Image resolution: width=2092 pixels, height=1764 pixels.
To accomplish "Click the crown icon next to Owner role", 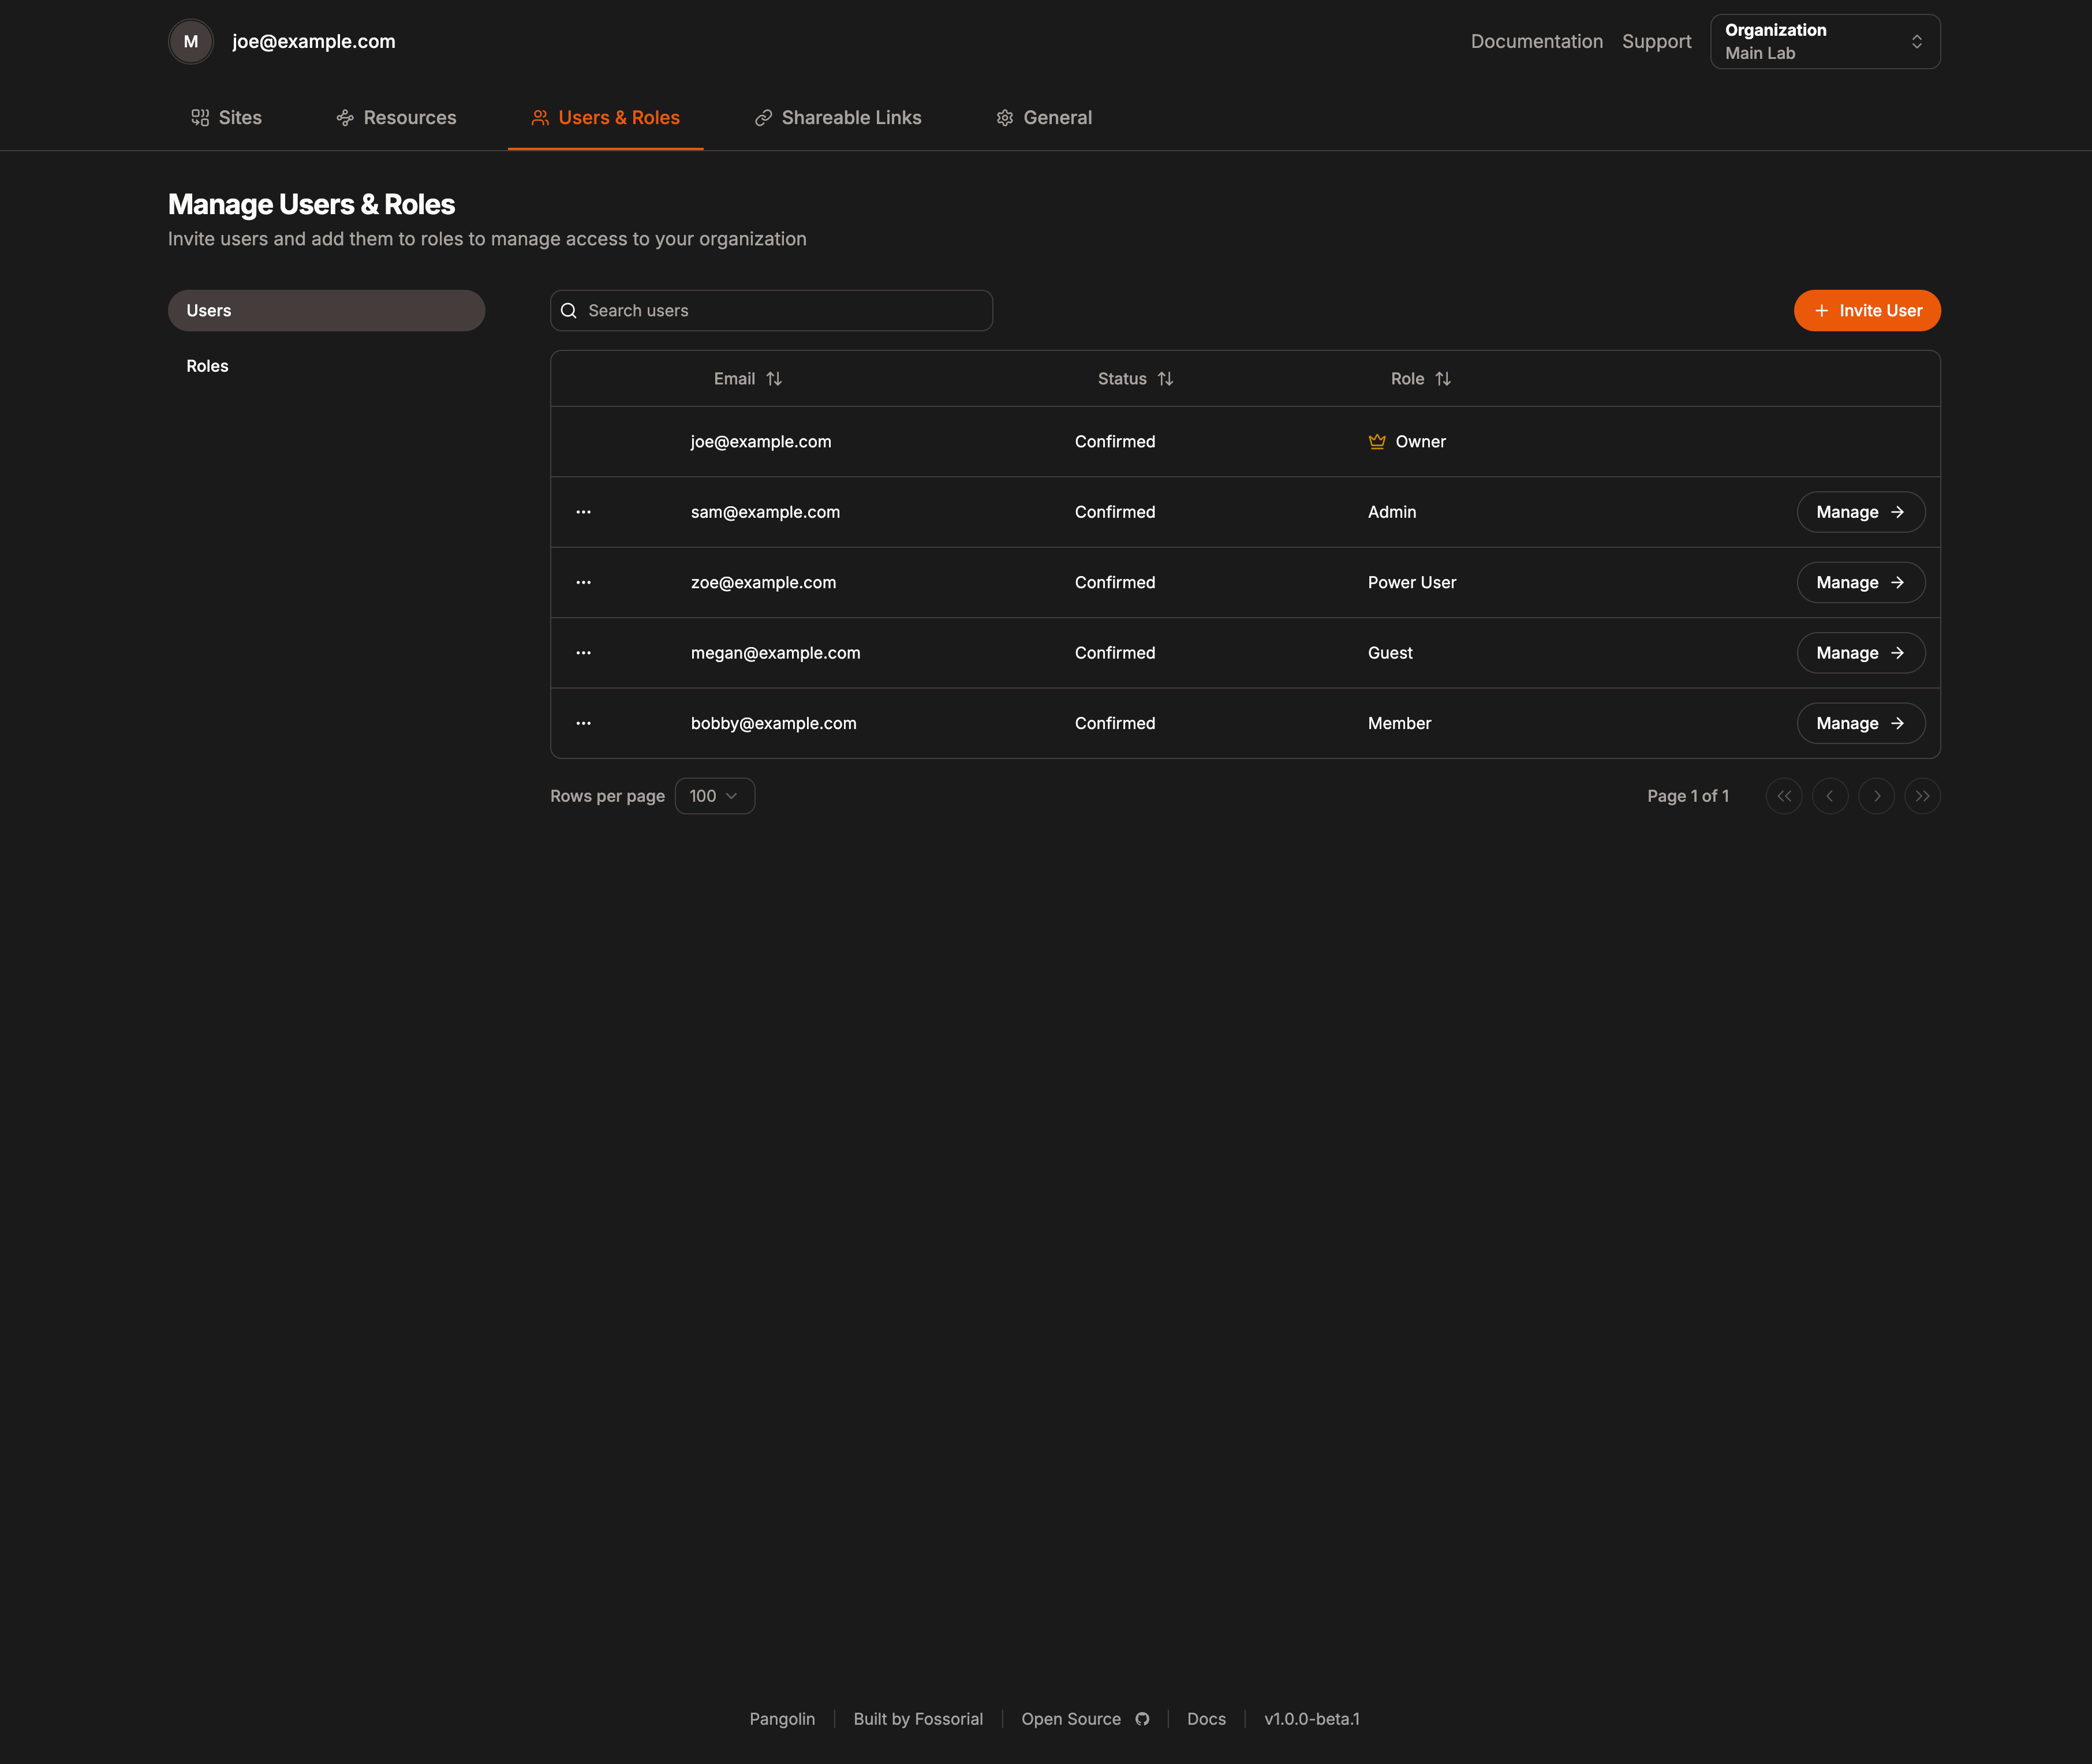I will pyautogui.click(x=1377, y=441).
